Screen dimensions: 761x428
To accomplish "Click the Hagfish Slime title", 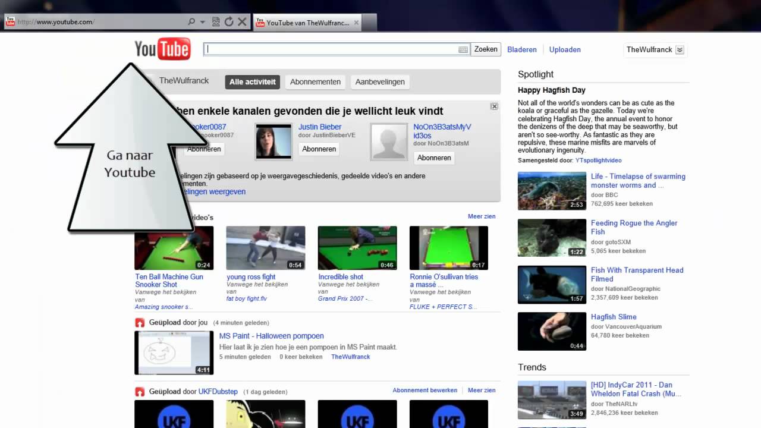I will click(x=614, y=317).
